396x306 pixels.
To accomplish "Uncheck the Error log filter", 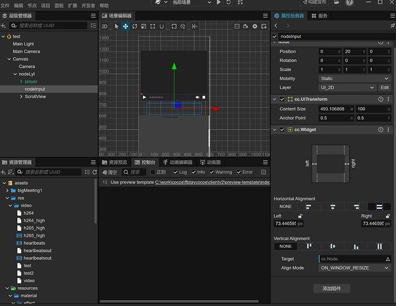I will point(239,172).
